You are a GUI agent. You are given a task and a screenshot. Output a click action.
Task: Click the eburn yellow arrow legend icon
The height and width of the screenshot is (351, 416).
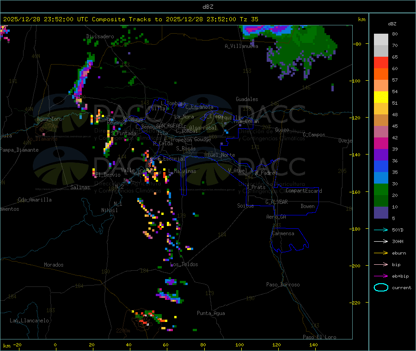pyautogui.click(x=381, y=253)
